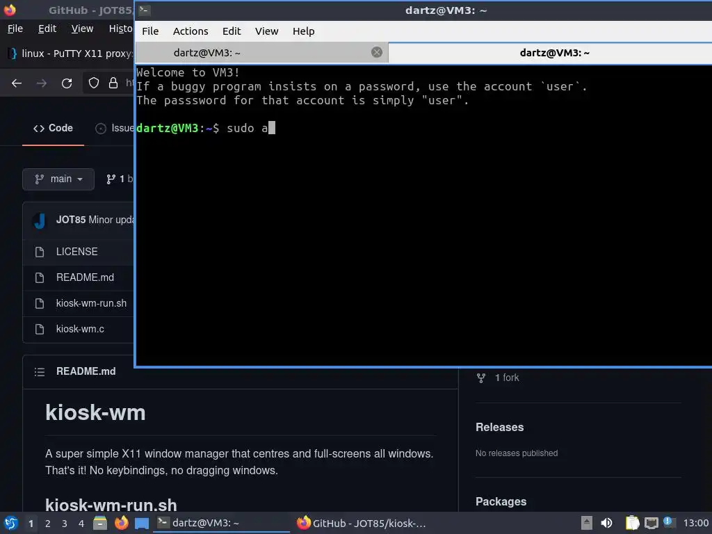The height and width of the screenshot is (534, 712).
Task: Click the README.md header label
Action: (x=86, y=371)
